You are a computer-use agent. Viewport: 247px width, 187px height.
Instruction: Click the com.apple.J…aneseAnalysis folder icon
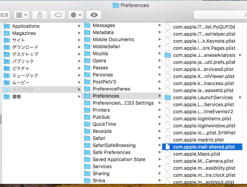168,55
